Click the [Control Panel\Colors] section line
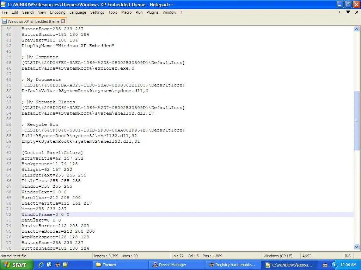Image resolution: width=361 pixels, height=270 pixels. point(52,153)
